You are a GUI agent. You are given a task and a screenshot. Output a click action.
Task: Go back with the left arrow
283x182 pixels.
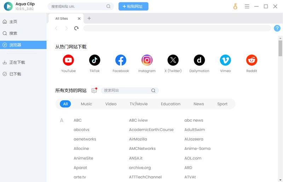[56, 28]
